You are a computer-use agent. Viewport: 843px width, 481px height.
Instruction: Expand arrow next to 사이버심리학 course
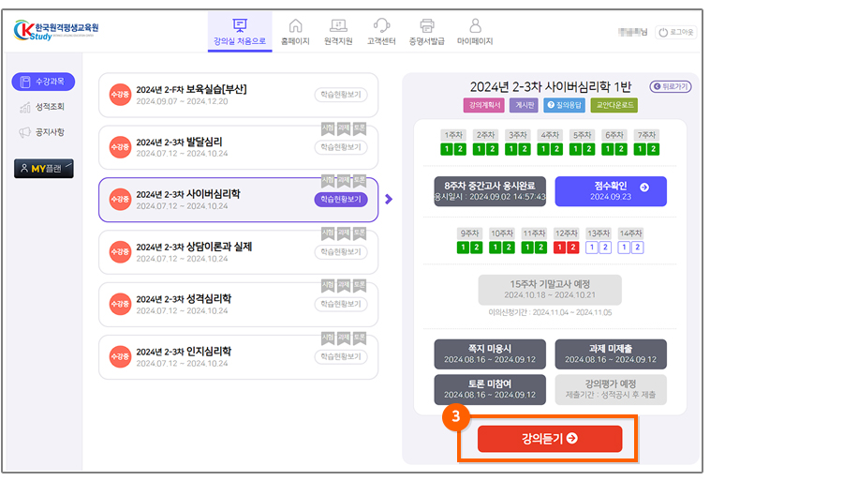tap(389, 199)
